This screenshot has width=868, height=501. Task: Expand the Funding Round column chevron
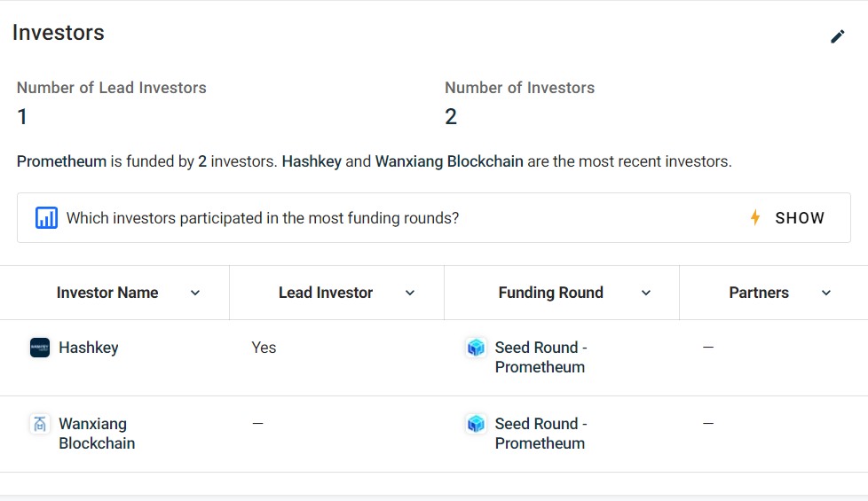[x=645, y=294]
